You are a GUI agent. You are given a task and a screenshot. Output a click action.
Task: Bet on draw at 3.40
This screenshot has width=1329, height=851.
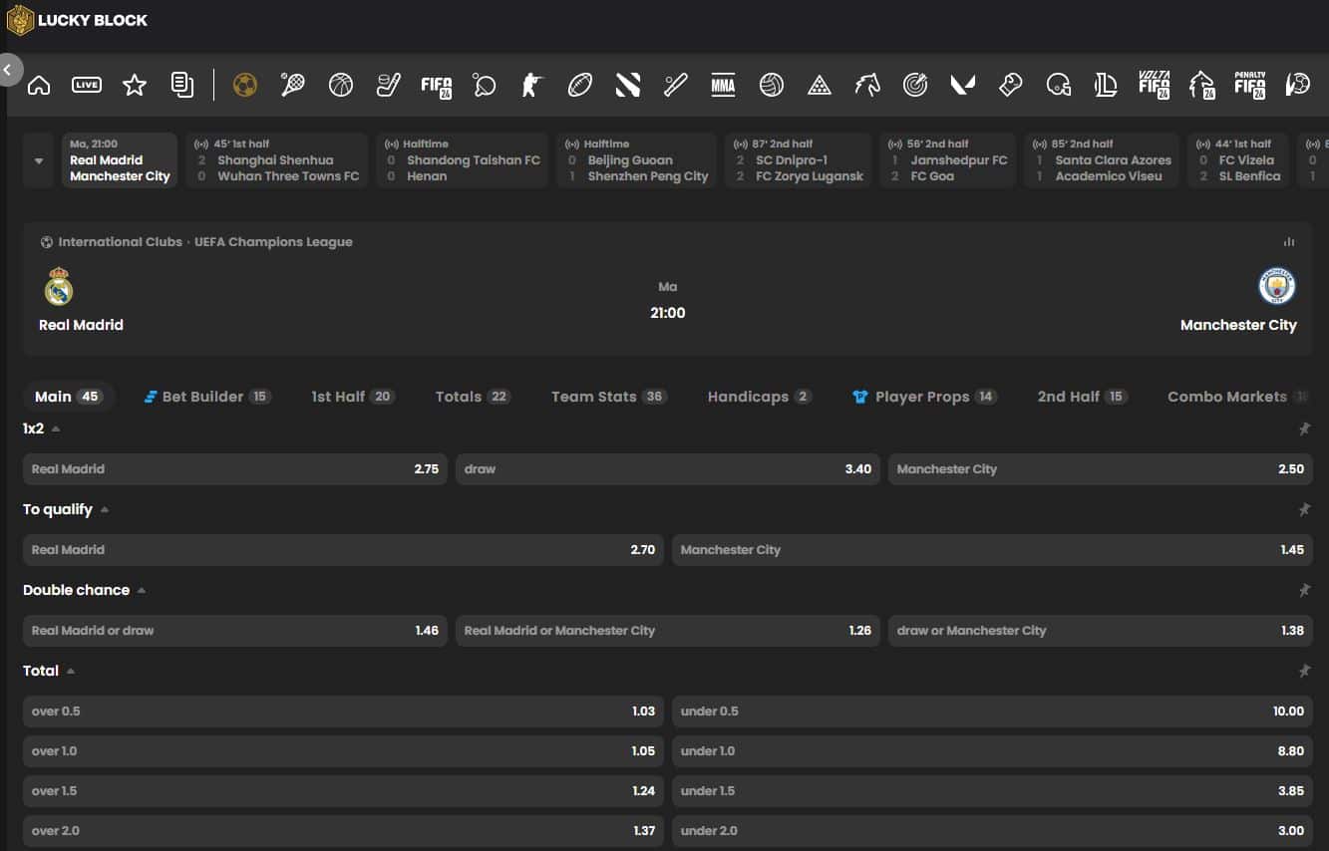coord(668,469)
